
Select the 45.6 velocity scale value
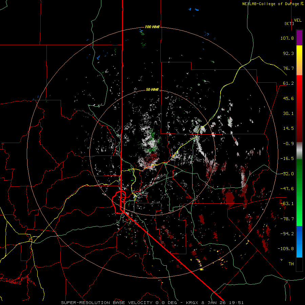point(288,98)
